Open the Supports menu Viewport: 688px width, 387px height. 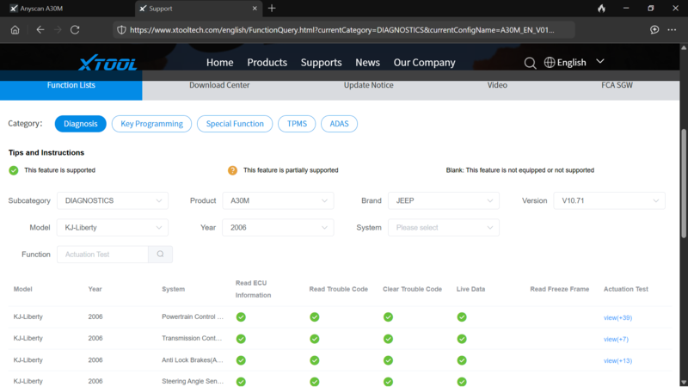click(321, 62)
